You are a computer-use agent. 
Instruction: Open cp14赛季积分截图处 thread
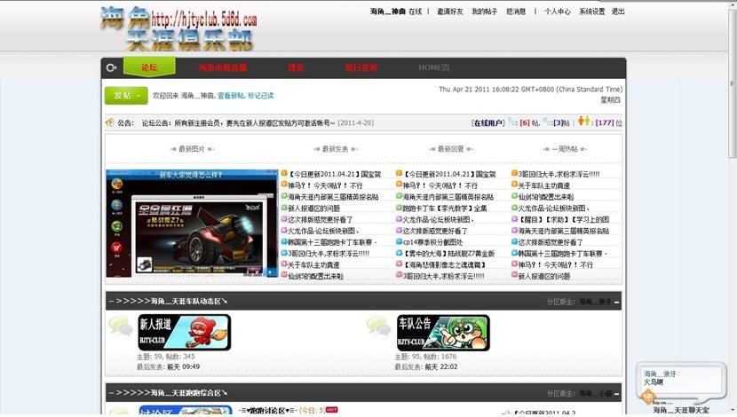pos(432,242)
